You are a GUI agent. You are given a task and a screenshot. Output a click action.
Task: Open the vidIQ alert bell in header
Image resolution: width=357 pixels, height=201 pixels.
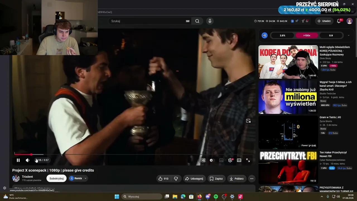(x=307, y=21)
